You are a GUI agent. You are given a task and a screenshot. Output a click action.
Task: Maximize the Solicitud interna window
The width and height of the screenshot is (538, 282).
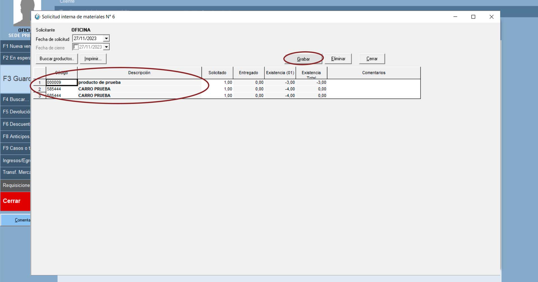tap(473, 17)
